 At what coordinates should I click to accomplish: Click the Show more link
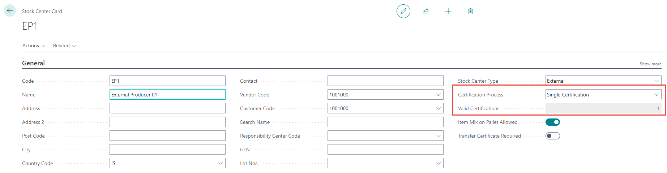click(650, 64)
